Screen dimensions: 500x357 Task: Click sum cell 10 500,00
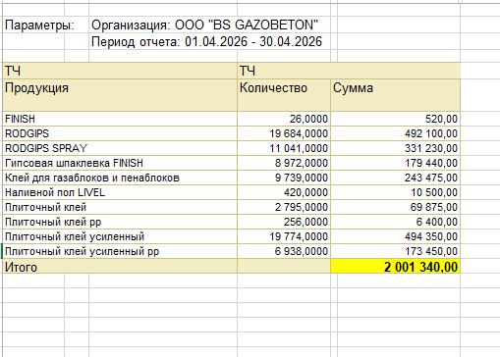395,192
